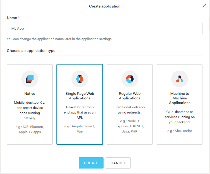Click the 'e.g.: Angular, React, Vue' text
This screenshot has width=210, height=174.
tap(80, 129)
